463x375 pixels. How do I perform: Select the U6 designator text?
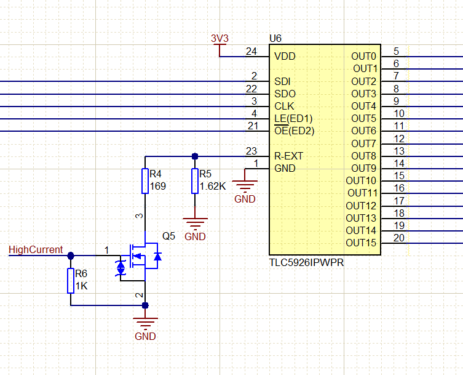pyautogui.click(x=275, y=38)
